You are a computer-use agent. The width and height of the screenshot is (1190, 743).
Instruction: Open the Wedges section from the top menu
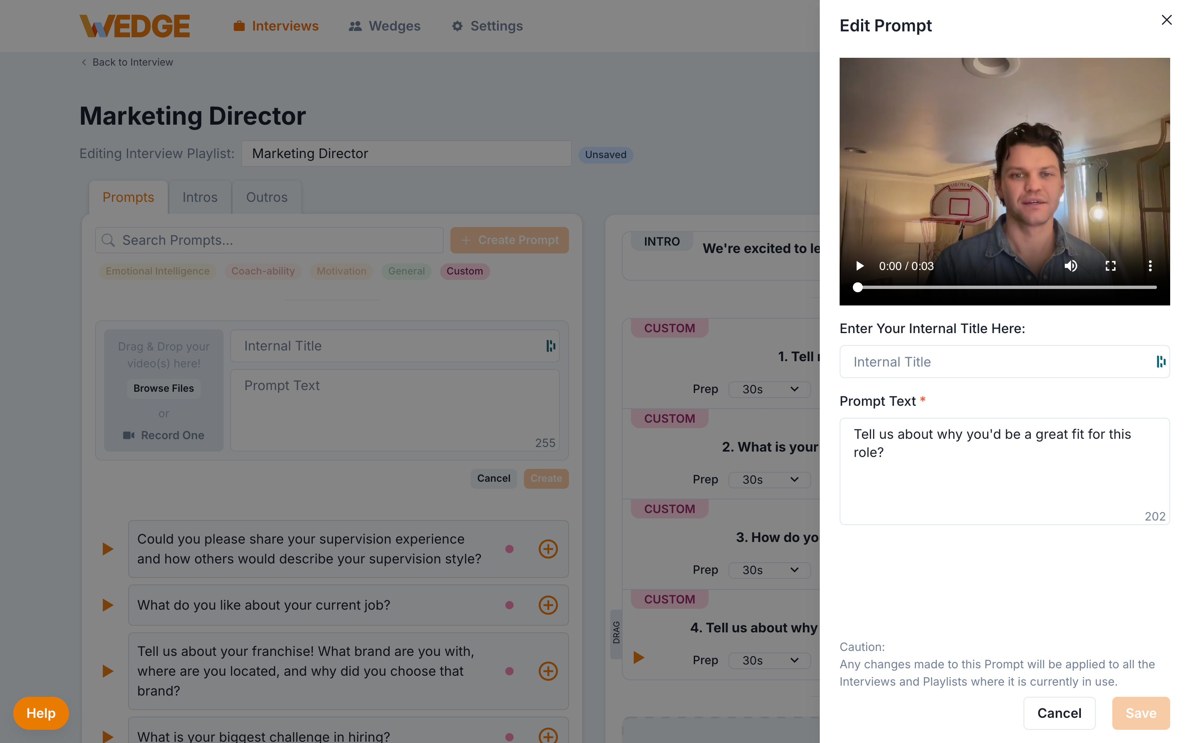pos(385,26)
